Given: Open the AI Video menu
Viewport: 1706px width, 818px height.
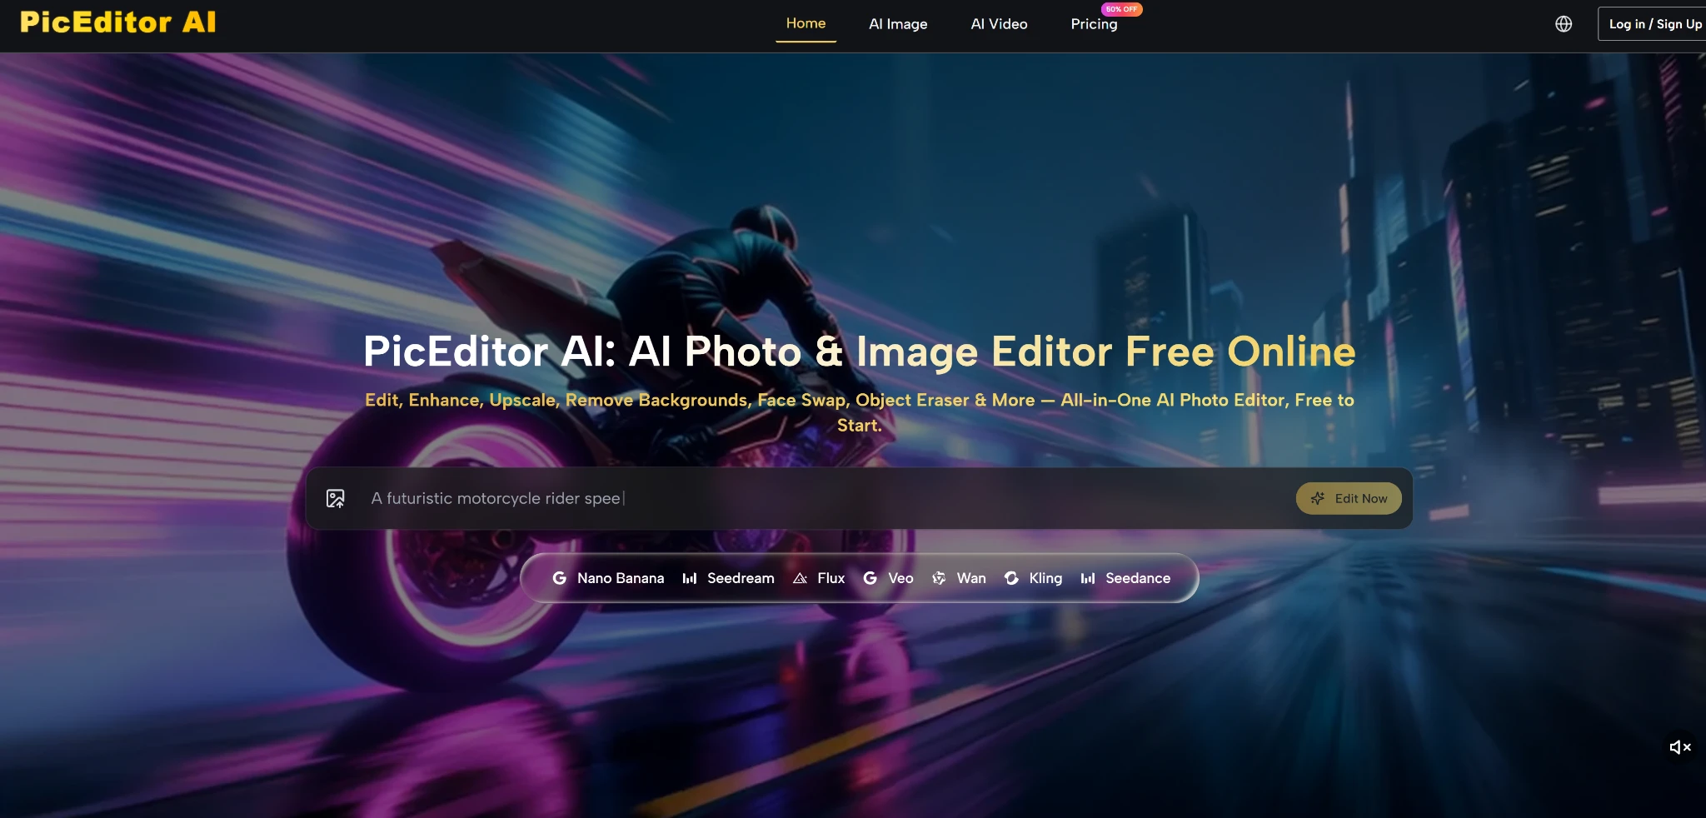Looking at the screenshot, I should point(999,24).
